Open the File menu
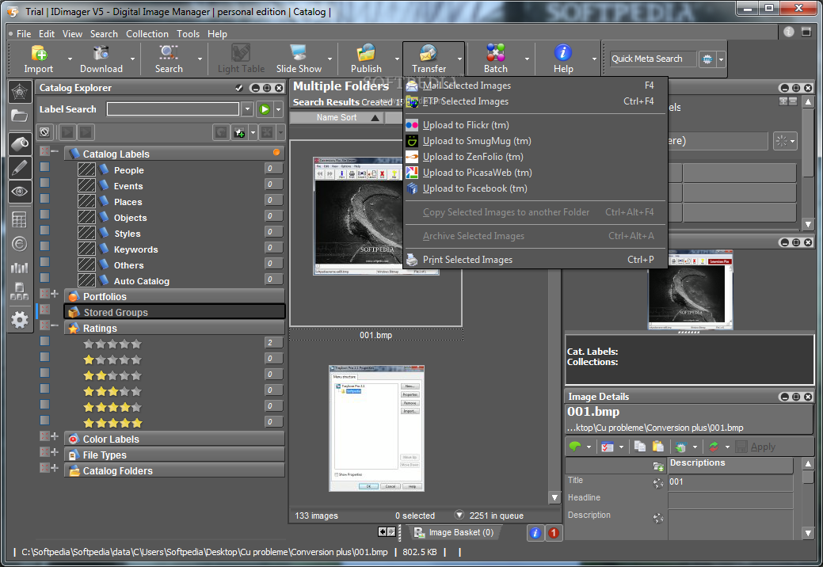 [x=24, y=33]
